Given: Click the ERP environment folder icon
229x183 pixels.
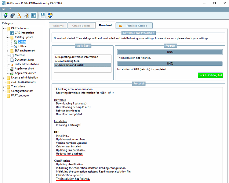Looking at the screenshot, I should tap(12, 51).
